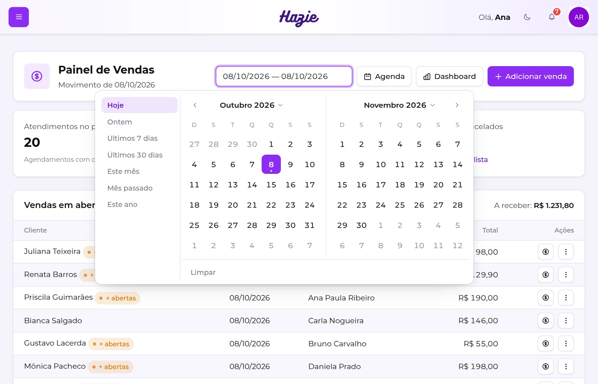Select the Hoje preset
The image size is (598, 384).
(140, 105)
